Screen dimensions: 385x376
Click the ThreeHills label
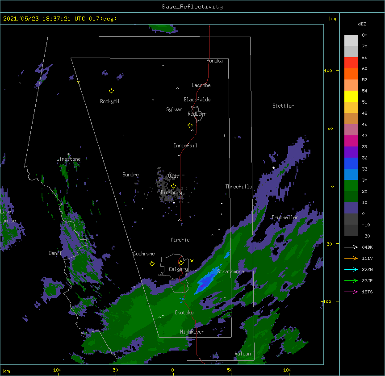pyautogui.click(x=239, y=187)
